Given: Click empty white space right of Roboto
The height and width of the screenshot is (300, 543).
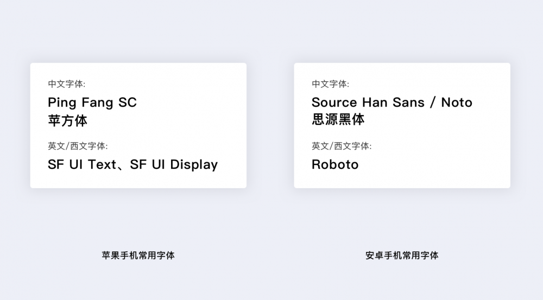Looking at the screenshot, I should [434, 164].
